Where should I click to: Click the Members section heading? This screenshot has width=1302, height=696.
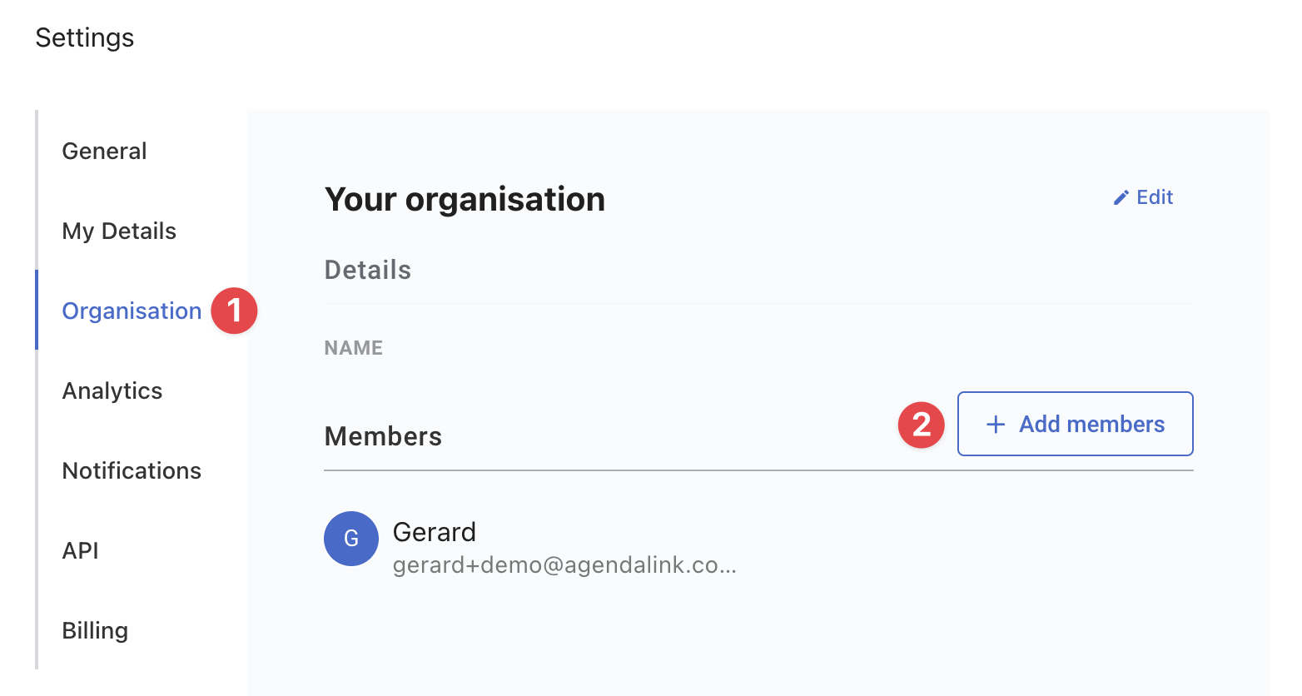tap(382, 435)
